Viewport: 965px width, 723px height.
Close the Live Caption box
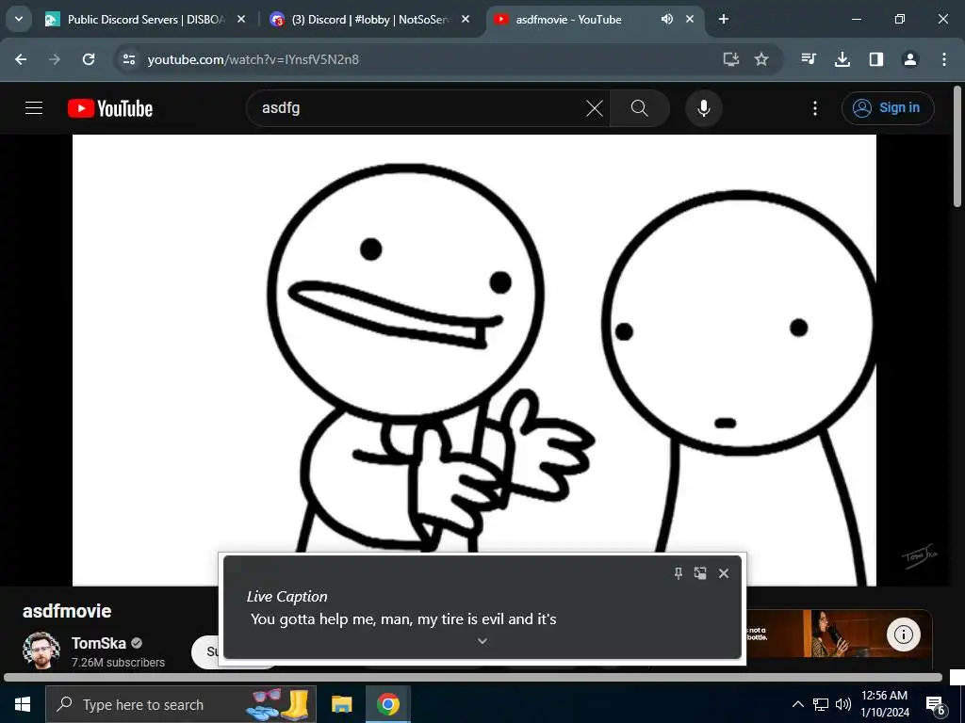(724, 573)
